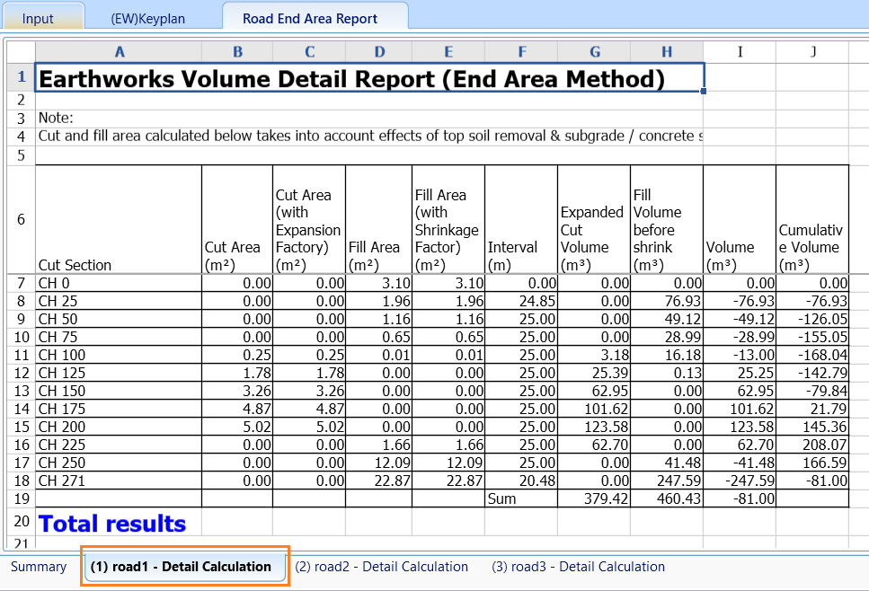
Task: Select row 1 header
Action: (21, 76)
